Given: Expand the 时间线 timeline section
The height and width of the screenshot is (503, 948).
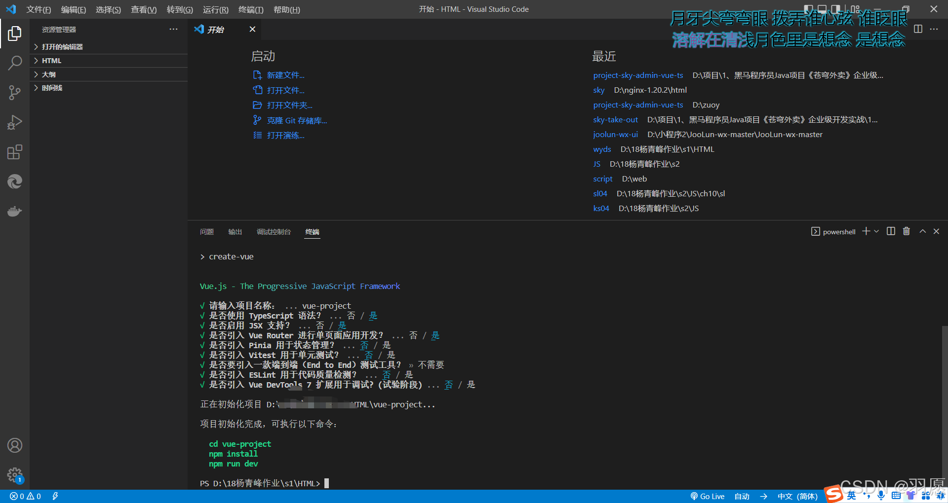Looking at the screenshot, I should (109, 88).
